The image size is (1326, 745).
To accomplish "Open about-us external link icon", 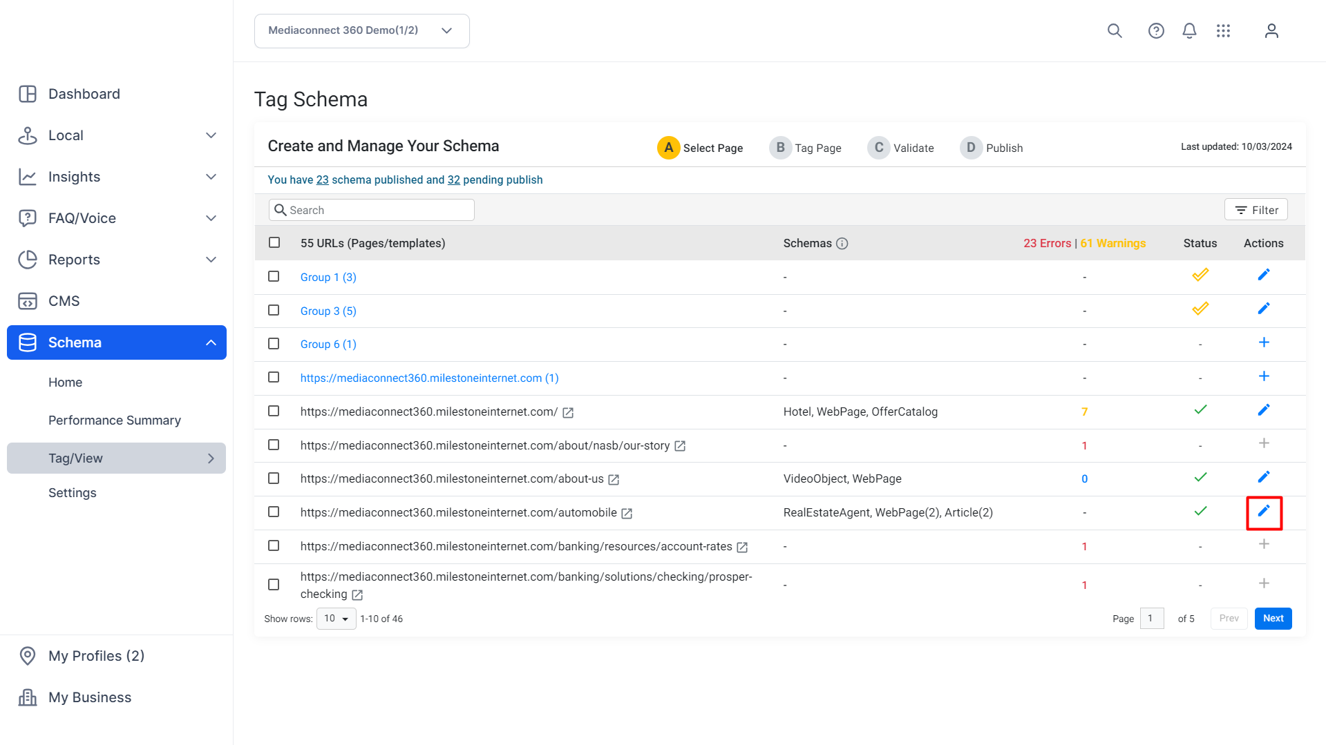I will click(614, 480).
